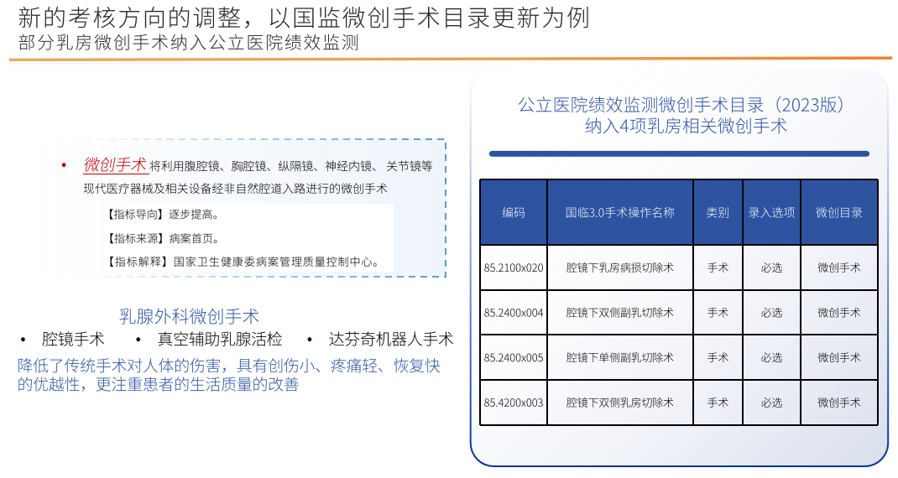
Task: Click the 编码 column header
Action: [x=514, y=213]
